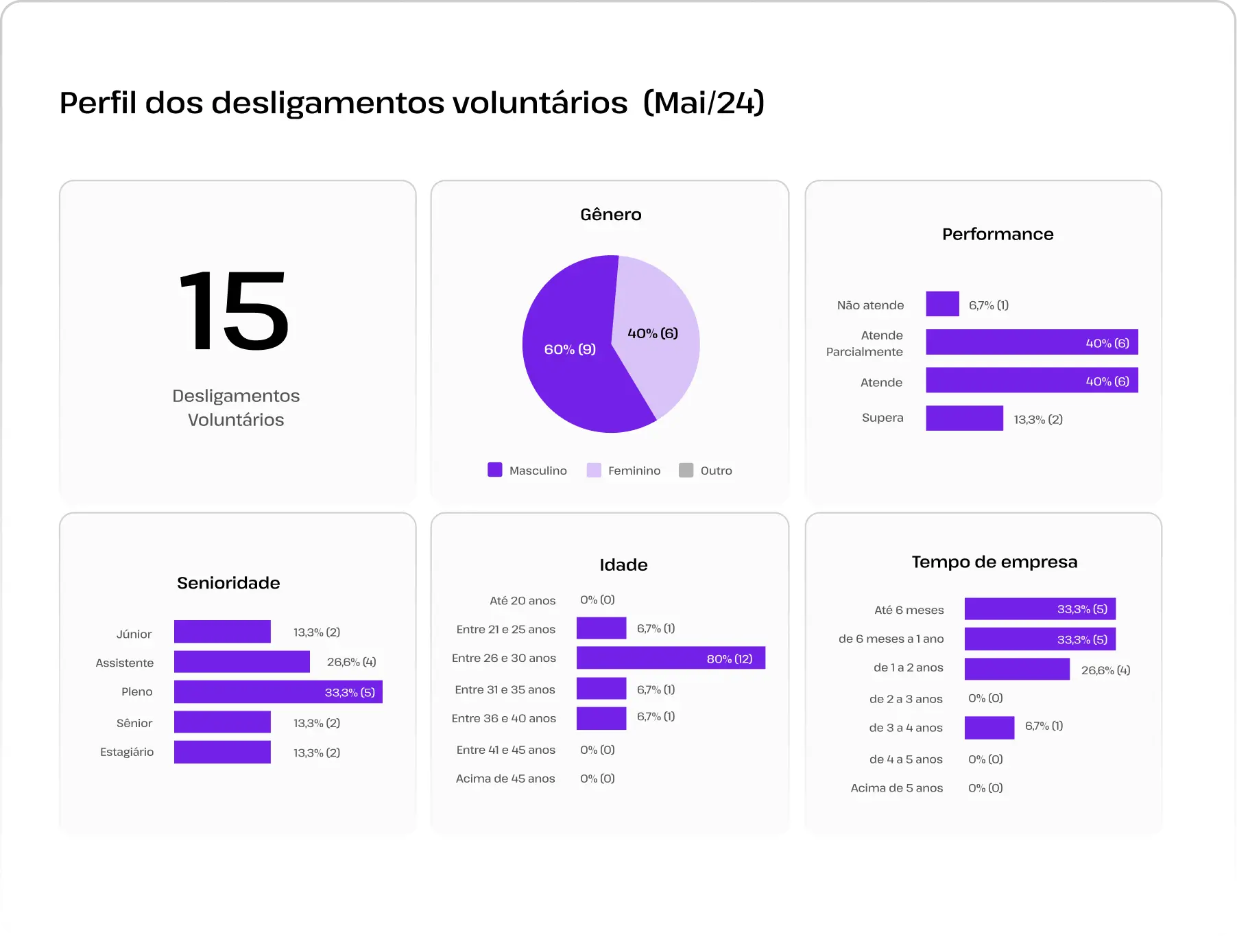Click the Performance chart title
Screen dimensions: 1237x937
[x=998, y=234]
